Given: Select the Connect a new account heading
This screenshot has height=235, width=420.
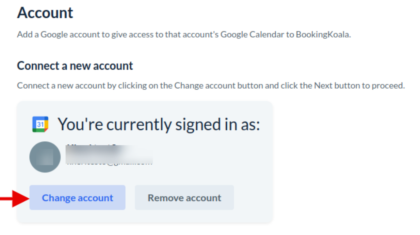Looking at the screenshot, I should pos(75,66).
